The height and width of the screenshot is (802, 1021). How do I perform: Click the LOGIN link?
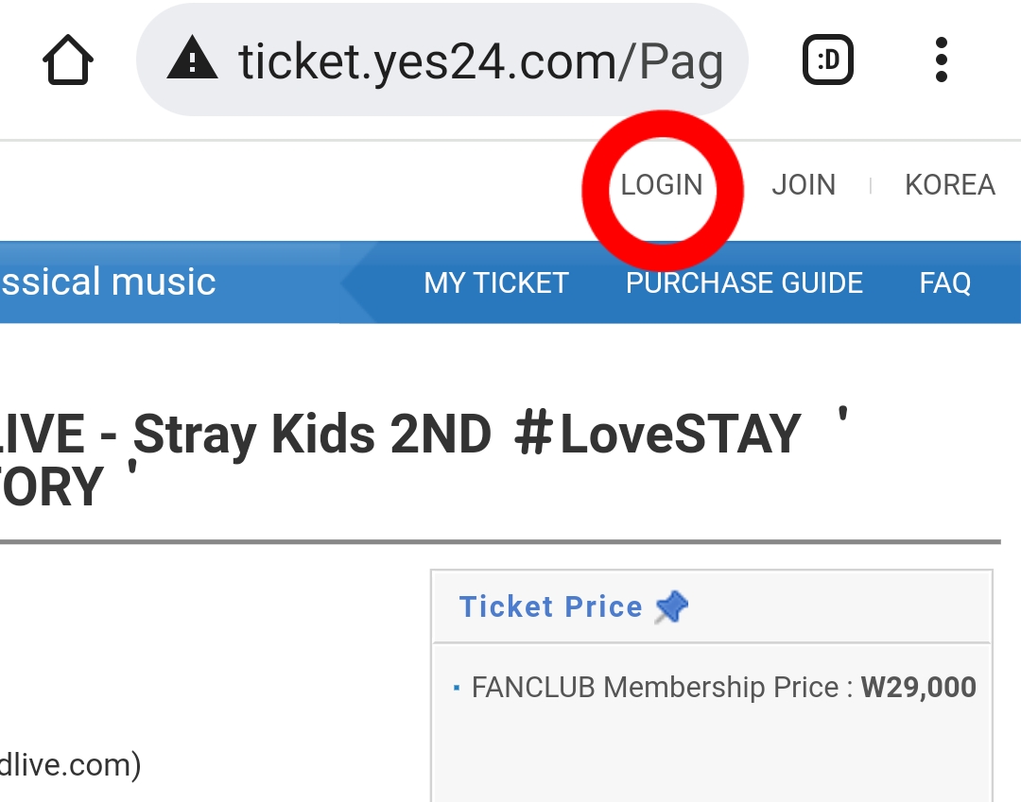662,184
